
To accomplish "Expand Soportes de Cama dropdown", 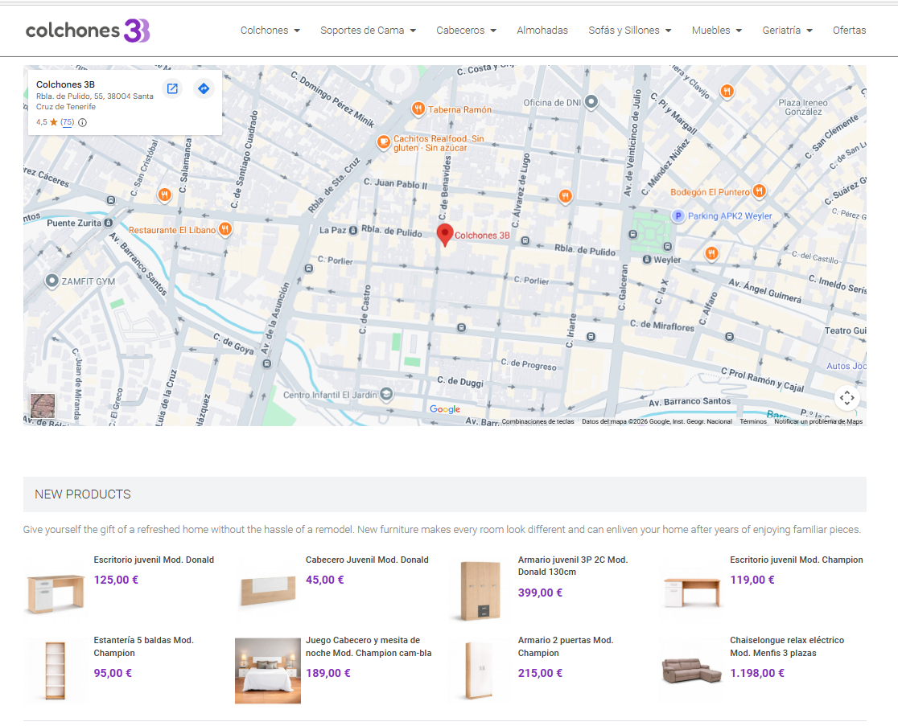I will tap(368, 31).
